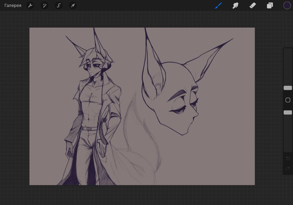Open the Actions wrench menu

(30, 6)
